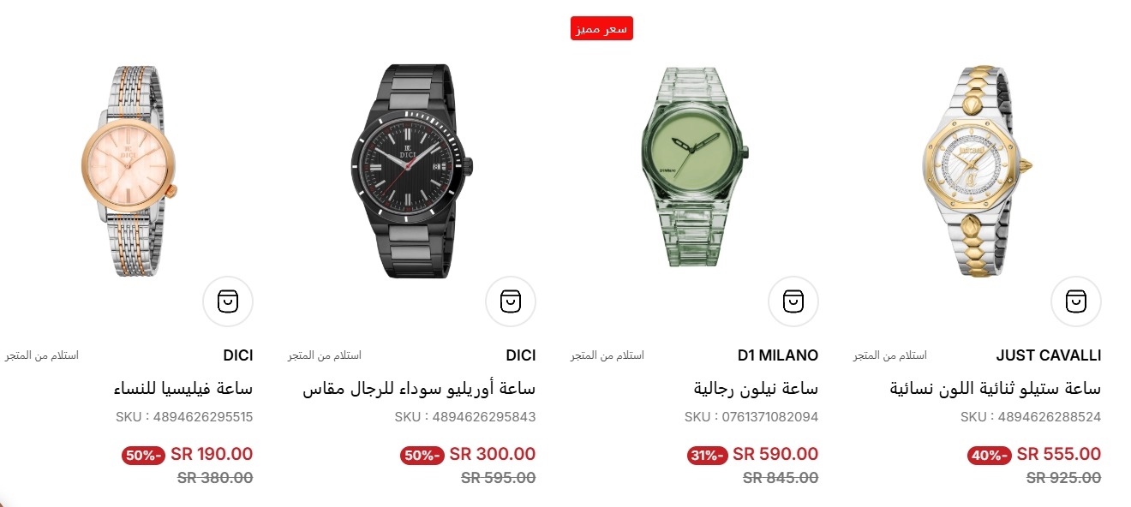Click the SR 555.00 sale price
Image resolution: width=1131 pixels, height=507 pixels.
[1059, 455]
